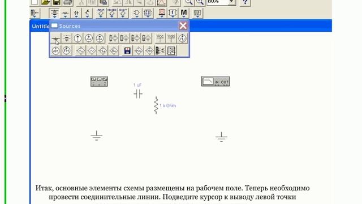
Task: Select the ground symbol below Bode Plotter
Action: coord(221,137)
